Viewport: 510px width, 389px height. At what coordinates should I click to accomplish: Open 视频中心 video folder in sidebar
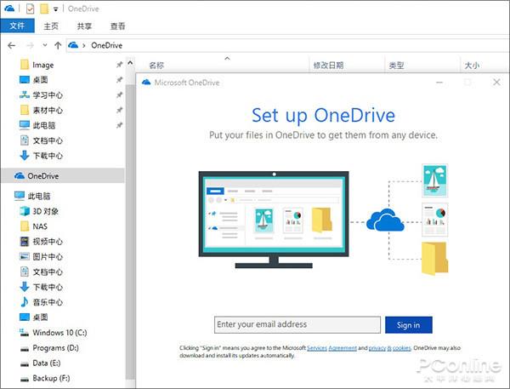click(x=47, y=242)
